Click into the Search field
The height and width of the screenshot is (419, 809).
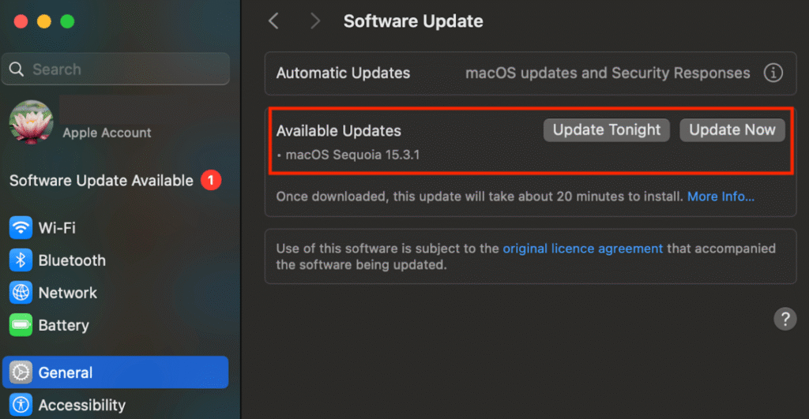[x=115, y=69]
